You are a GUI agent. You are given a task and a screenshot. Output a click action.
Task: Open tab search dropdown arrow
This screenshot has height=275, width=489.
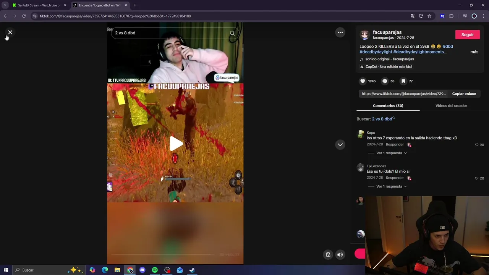[x=5, y=5]
